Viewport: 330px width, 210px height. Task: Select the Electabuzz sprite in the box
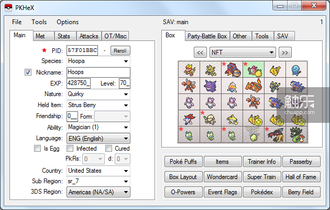click(x=211, y=69)
